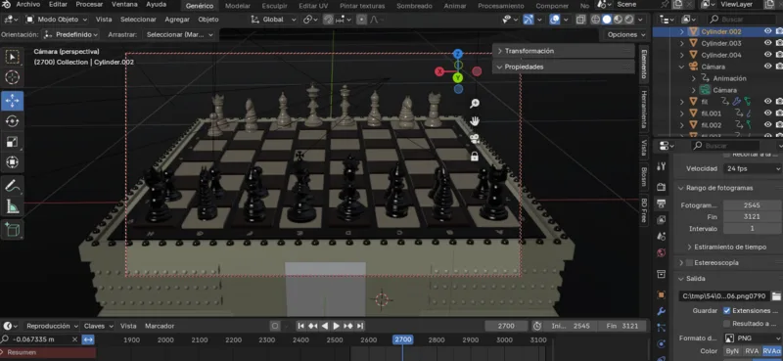Toggle Cámara object visibility eye
The image size is (783, 361).
point(768,67)
